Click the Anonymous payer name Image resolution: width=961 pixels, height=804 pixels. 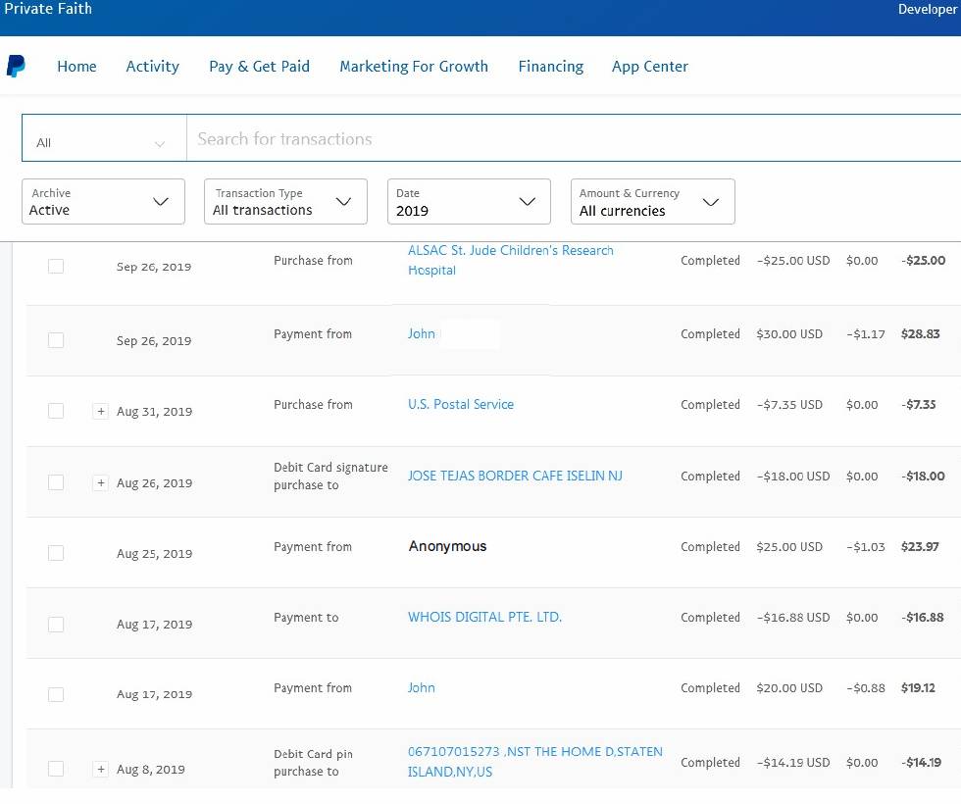(x=447, y=547)
